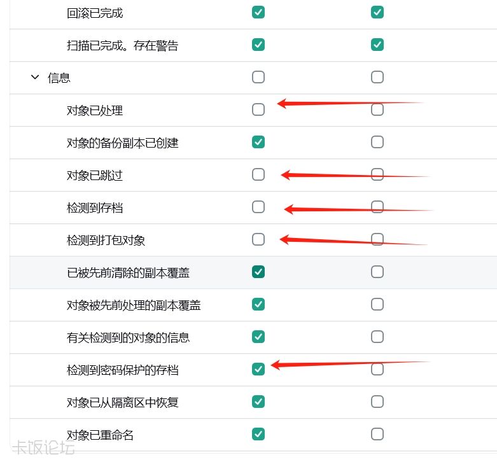
Task: Disable first-column checkbox for 检测到密码保护的存档
Action: (x=258, y=369)
